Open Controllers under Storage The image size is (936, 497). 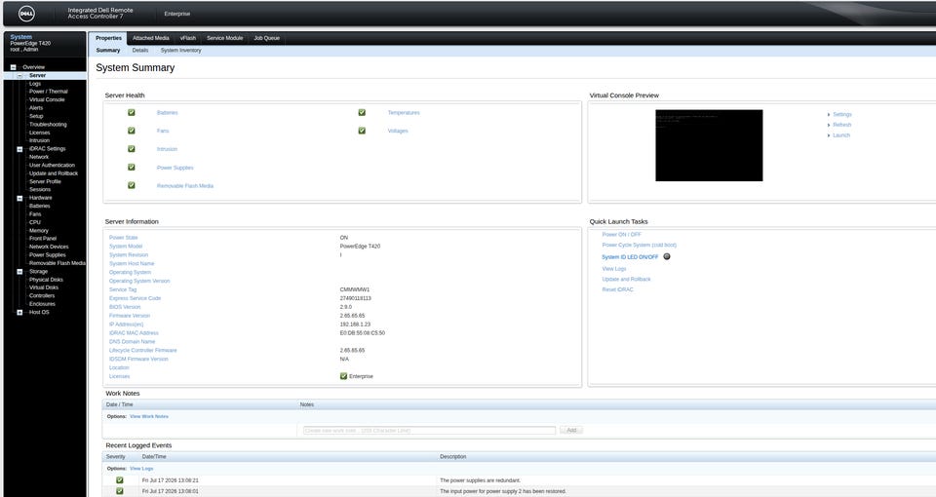pyautogui.click(x=42, y=295)
